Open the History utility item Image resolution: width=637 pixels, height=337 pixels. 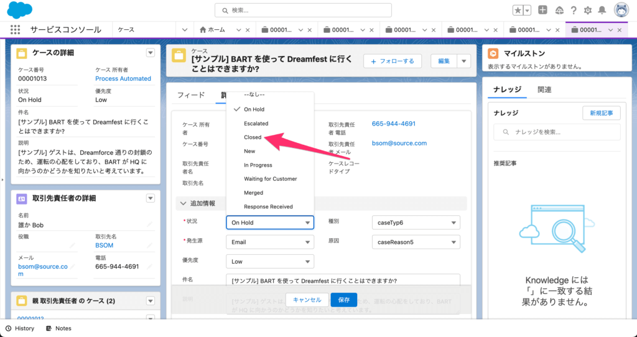pyautogui.click(x=20, y=328)
